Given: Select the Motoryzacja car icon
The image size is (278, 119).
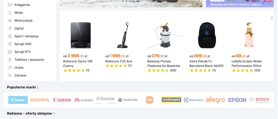Looking at the screenshot, I should coord(10,21).
